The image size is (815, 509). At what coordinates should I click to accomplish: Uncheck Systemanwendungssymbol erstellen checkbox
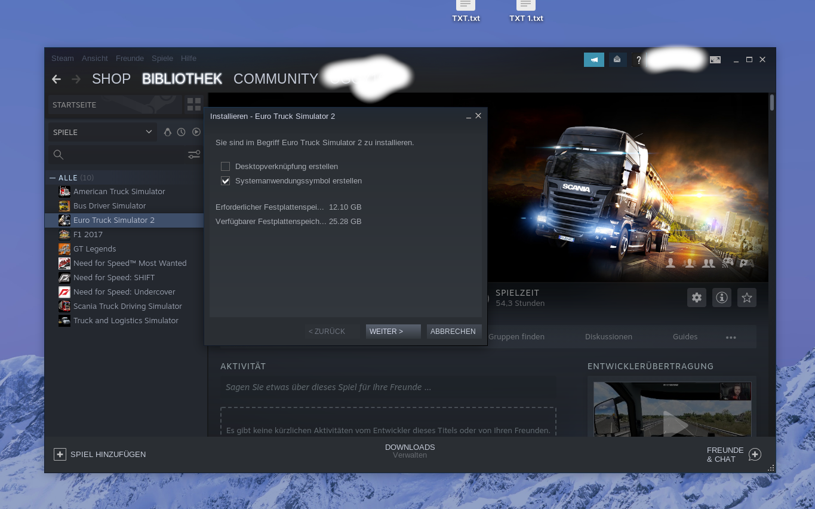coord(225,181)
